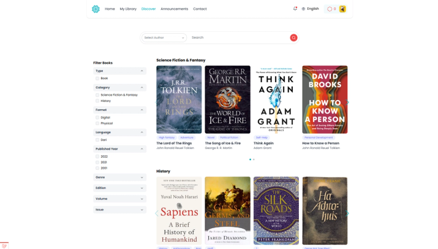Check the Dari language filter

click(x=97, y=140)
